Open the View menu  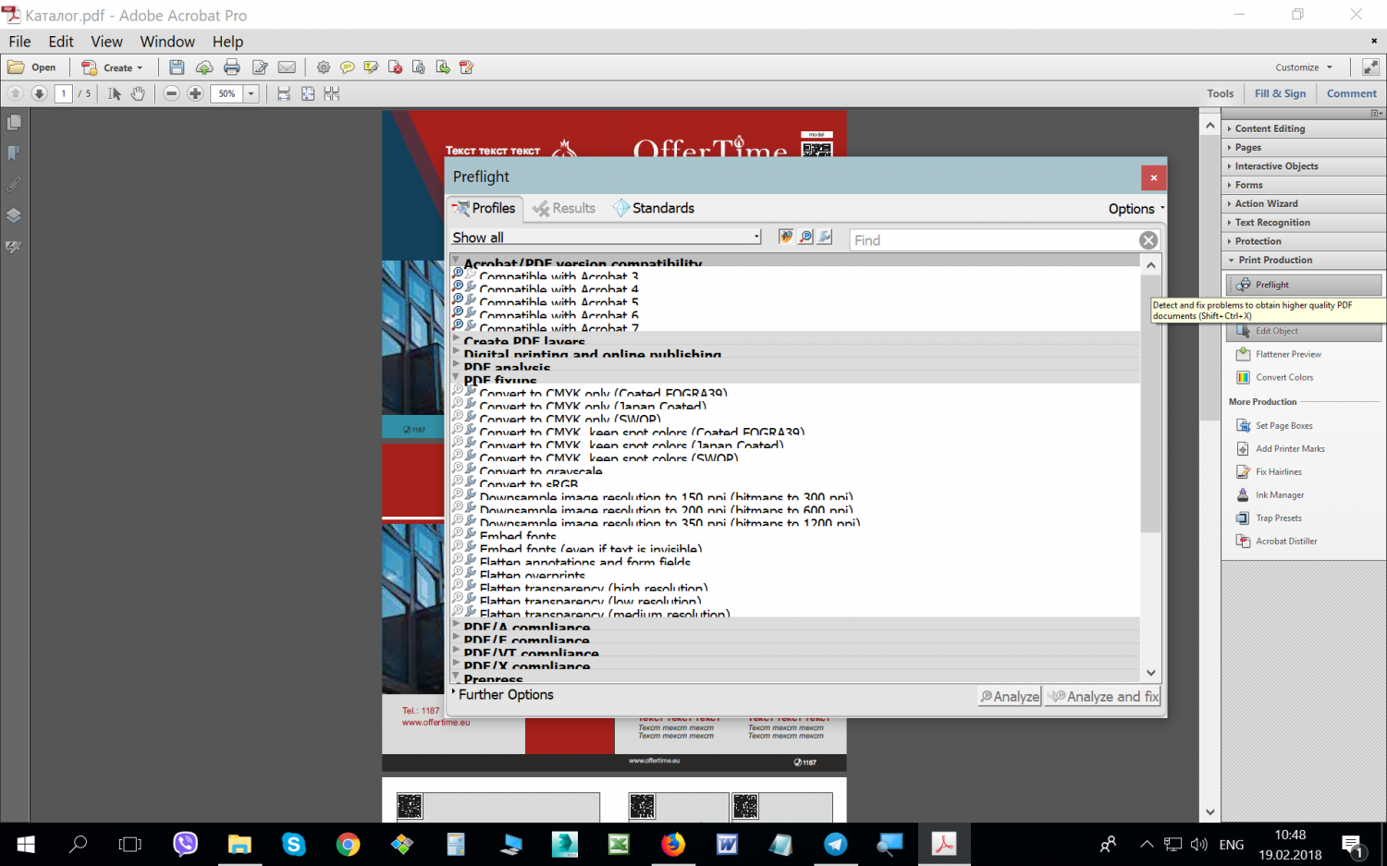click(x=106, y=42)
